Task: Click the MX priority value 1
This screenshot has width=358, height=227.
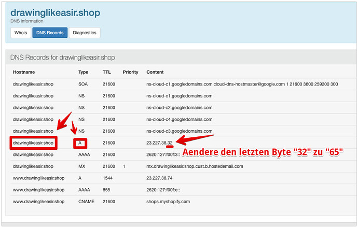Action: click(124, 166)
